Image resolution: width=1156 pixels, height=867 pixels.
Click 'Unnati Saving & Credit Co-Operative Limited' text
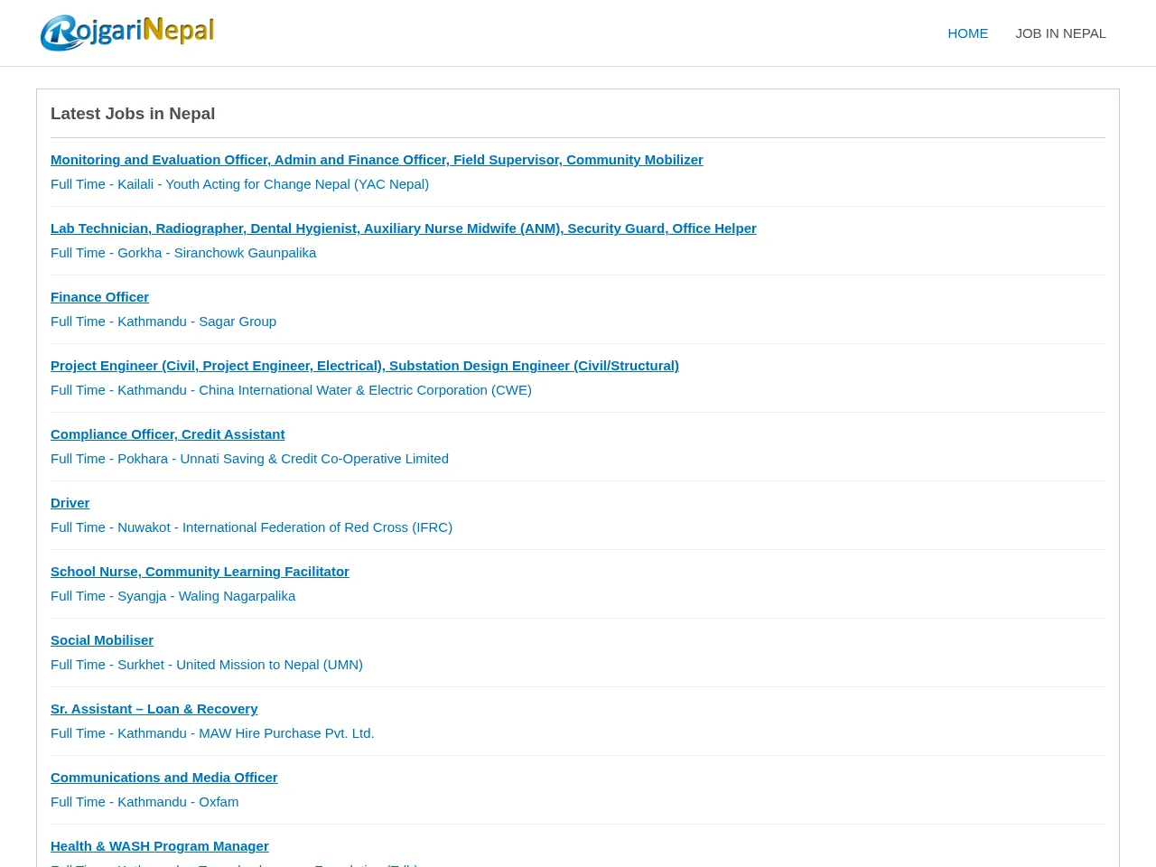314,459
